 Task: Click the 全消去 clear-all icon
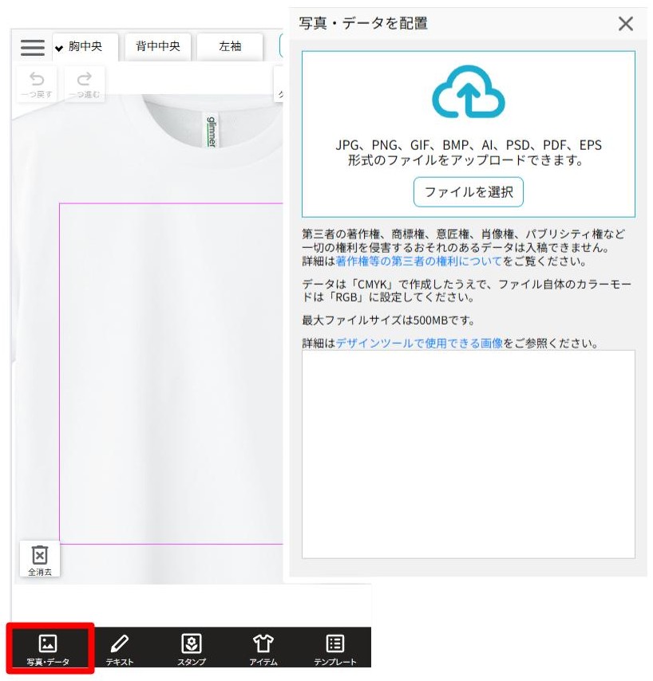[x=39, y=557]
